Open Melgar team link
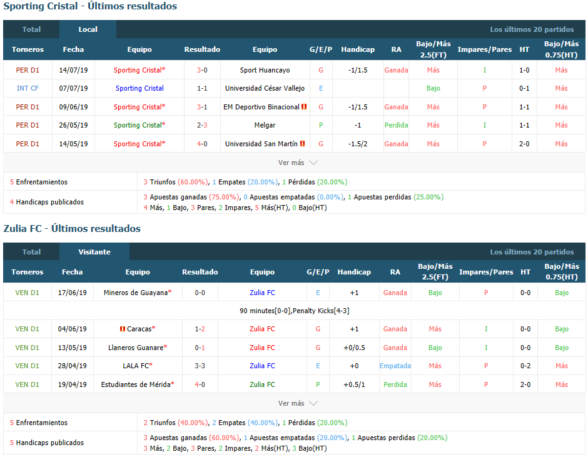The image size is (588, 457). (265, 125)
